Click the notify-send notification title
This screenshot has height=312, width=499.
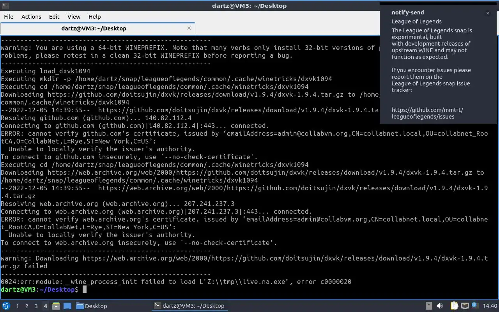pyautogui.click(x=408, y=12)
